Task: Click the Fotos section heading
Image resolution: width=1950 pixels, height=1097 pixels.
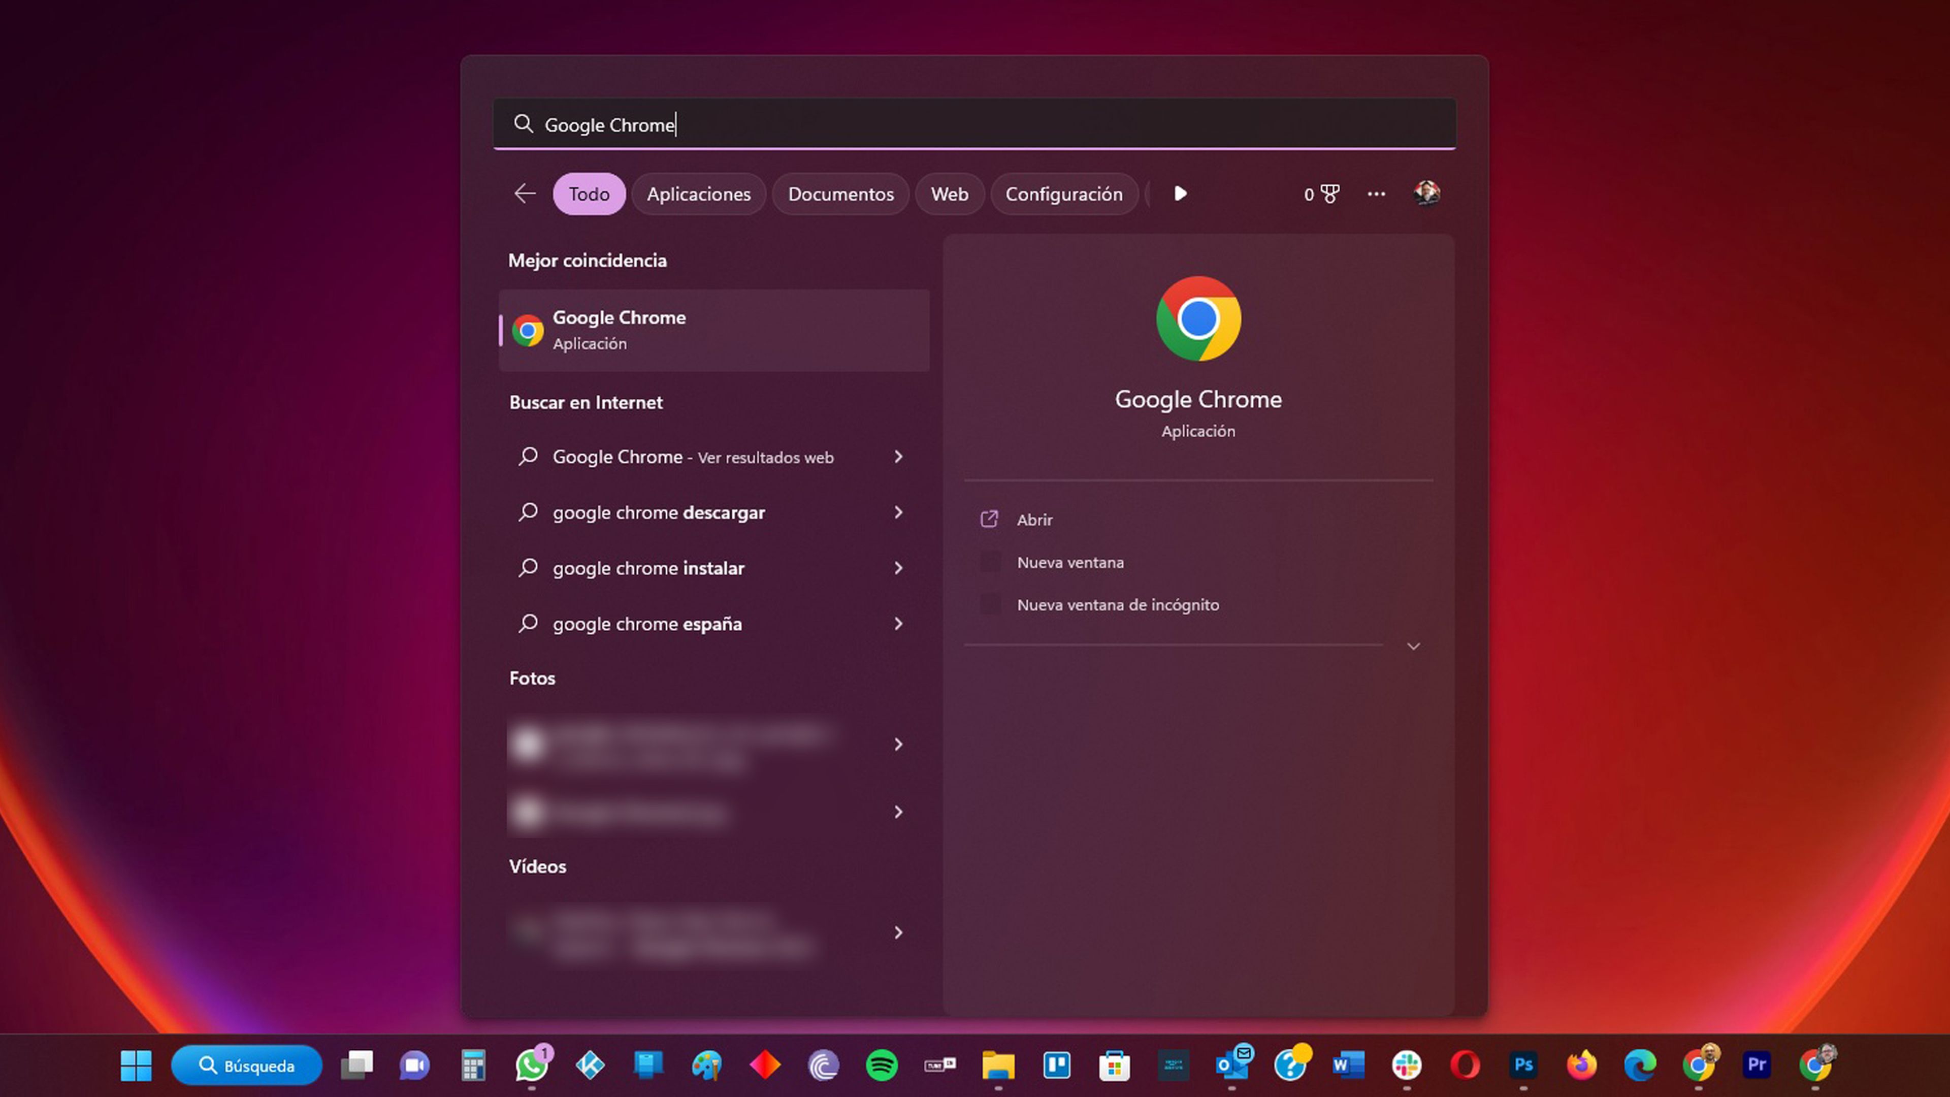Action: coord(532,679)
